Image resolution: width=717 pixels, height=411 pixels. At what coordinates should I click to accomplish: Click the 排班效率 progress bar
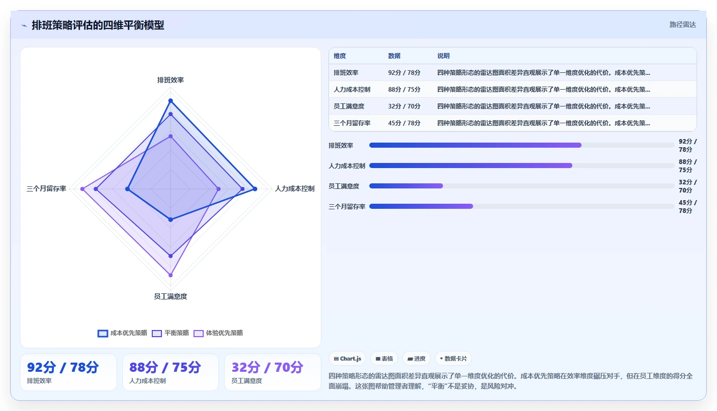click(x=521, y=145)
